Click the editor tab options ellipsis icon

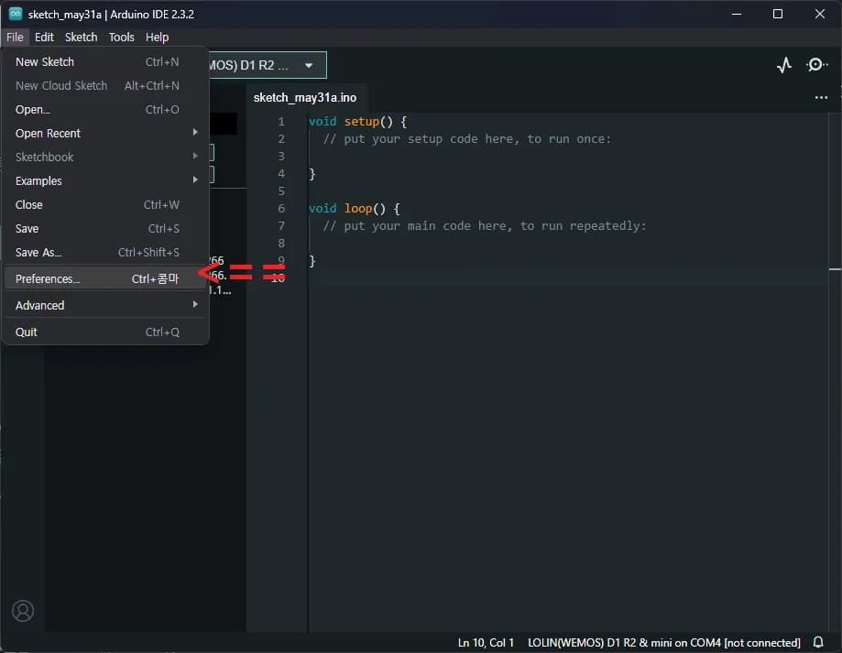point(820,97)
